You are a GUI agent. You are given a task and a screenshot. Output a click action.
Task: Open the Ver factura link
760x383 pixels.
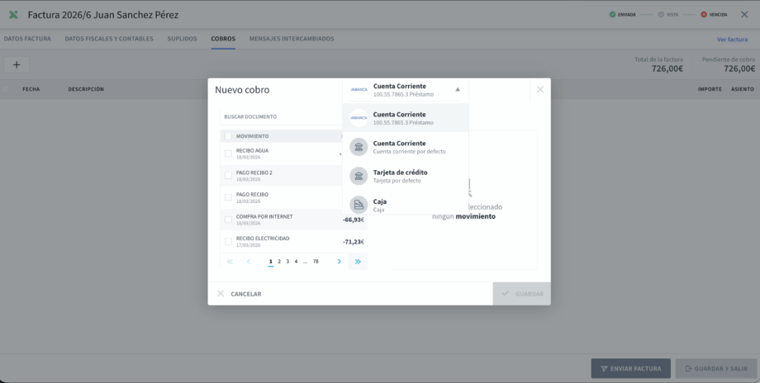[x=732, y=40]
